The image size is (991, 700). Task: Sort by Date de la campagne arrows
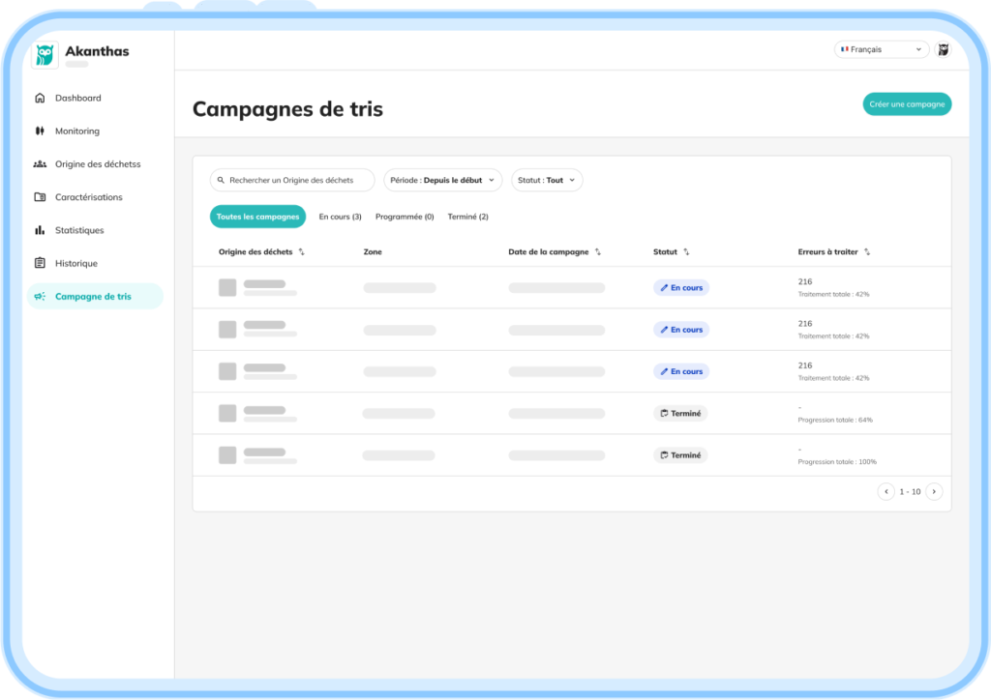point(598,251)
